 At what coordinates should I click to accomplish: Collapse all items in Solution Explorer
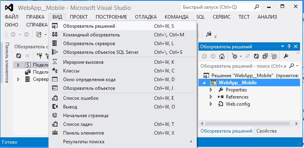[x=265, y=56]
